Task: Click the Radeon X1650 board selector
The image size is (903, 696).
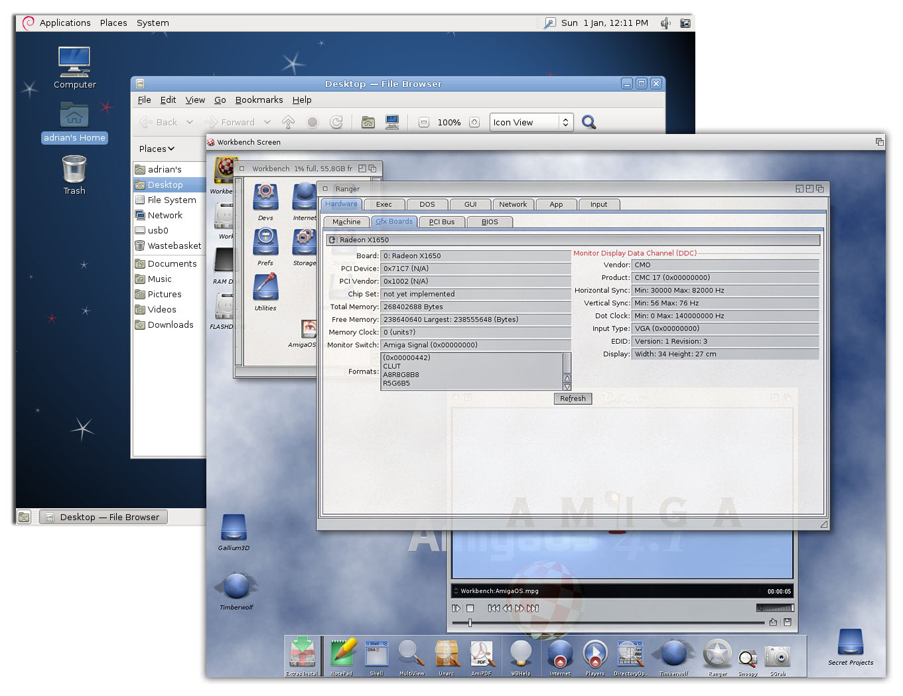Action: [574, 240]
